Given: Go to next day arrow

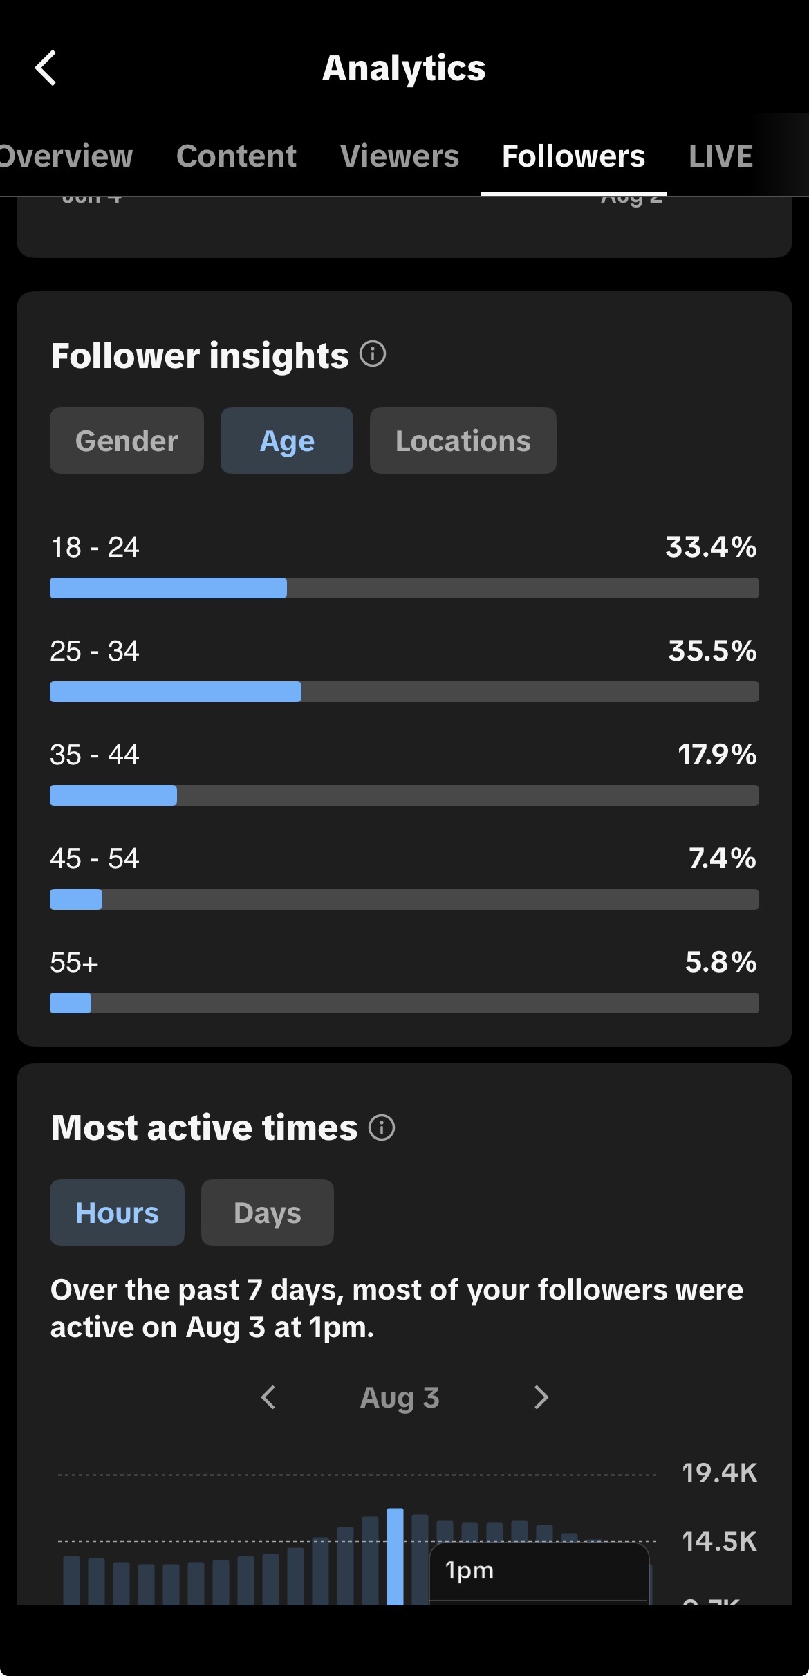Looking at the screenshot, I should 541,1397.
